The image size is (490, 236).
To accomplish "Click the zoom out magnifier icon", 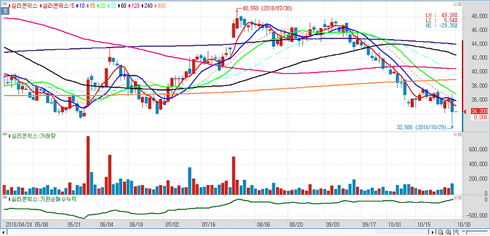I will (440, 232).
